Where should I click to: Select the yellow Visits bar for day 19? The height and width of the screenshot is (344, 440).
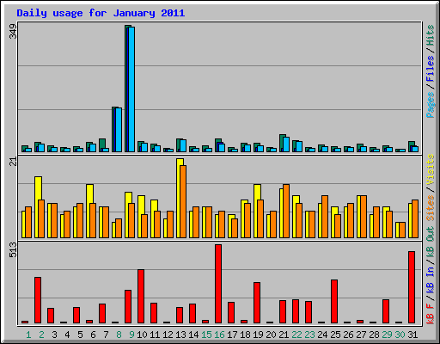pyautogui.click(x=257, y=211)
